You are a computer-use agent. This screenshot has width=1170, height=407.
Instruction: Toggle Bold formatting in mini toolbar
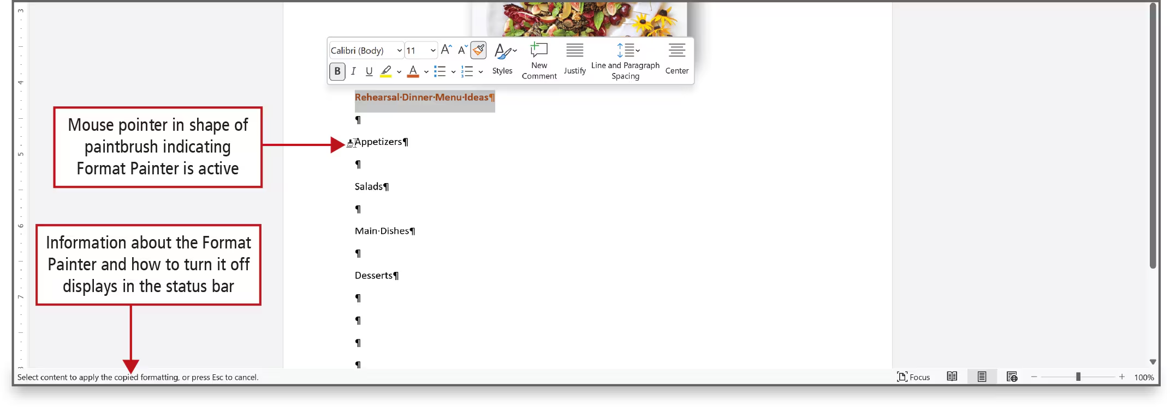click(x=337, y=71)
